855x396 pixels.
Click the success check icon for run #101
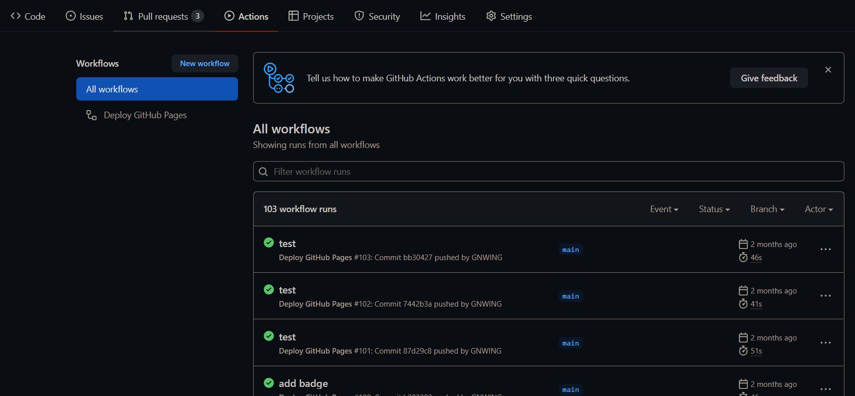269,336
